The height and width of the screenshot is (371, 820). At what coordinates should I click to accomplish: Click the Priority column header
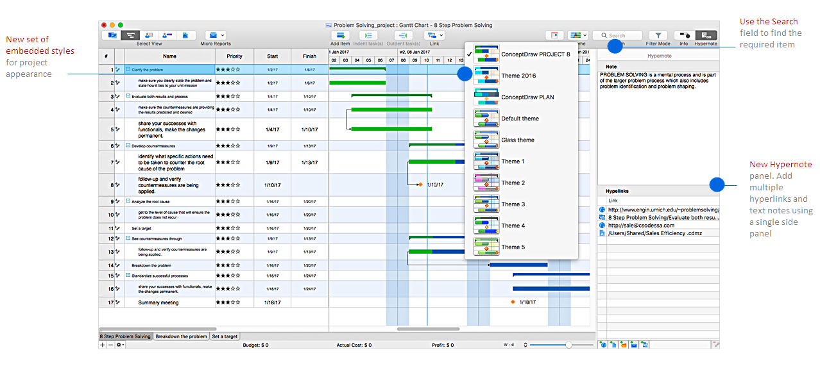(x=234, y=56)
